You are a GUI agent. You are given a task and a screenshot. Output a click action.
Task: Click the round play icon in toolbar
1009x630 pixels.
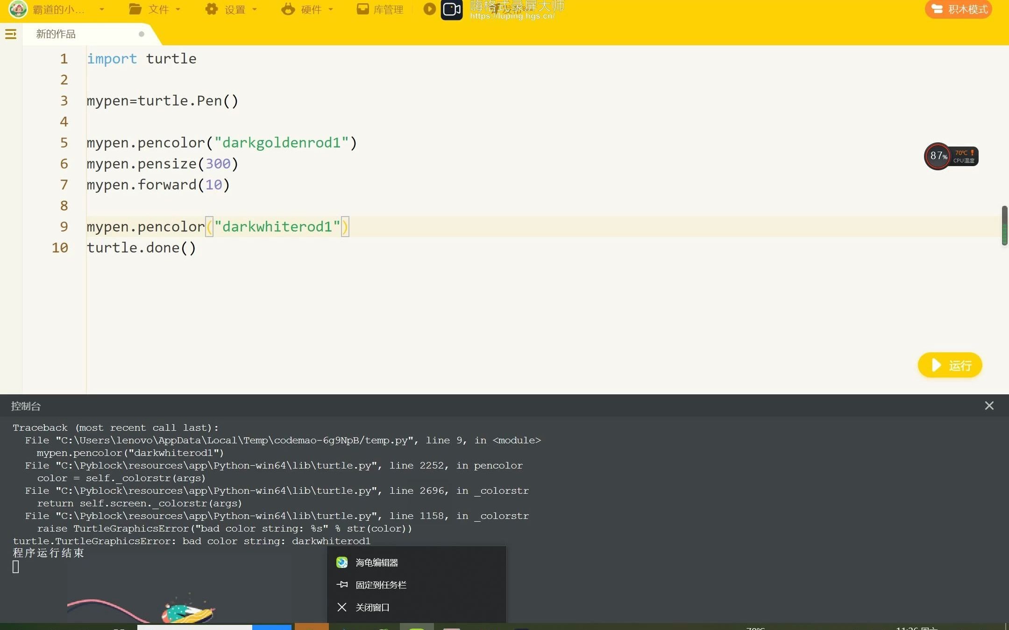coord(429,9)
